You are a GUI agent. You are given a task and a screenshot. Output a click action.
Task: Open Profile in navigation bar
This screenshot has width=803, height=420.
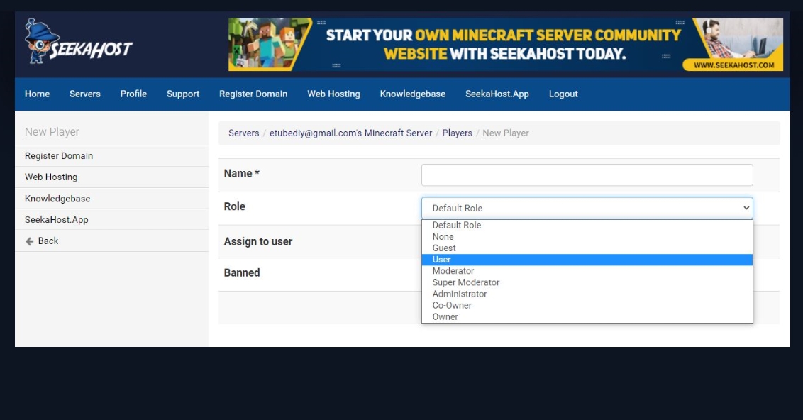pos(133,94)
